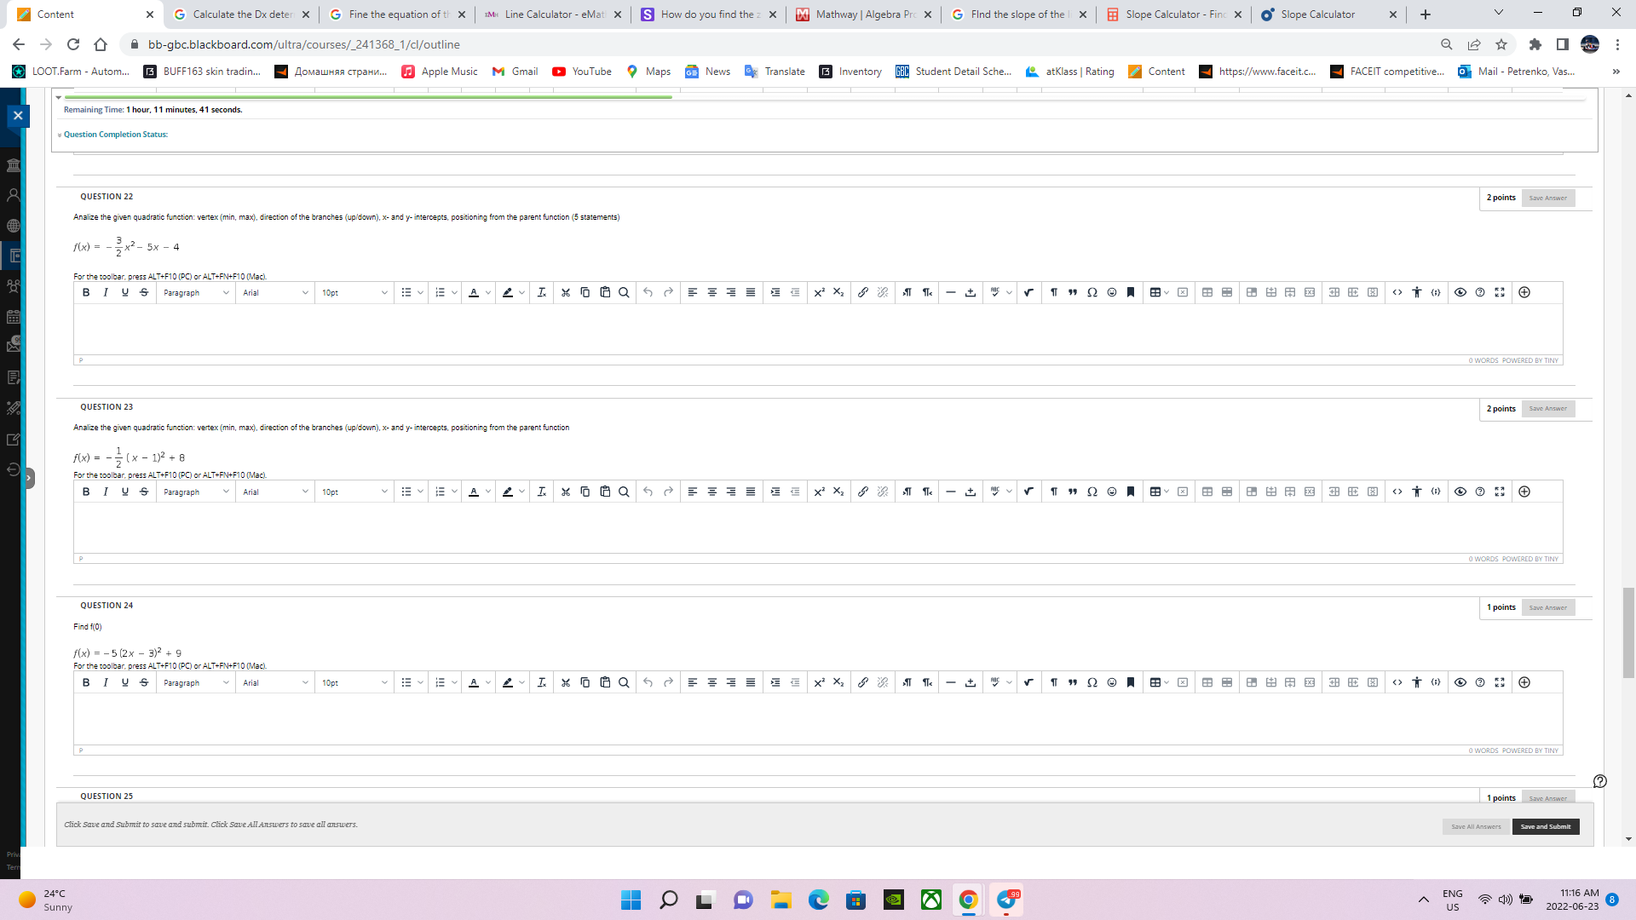Toggle strikethrough in Question 24 editor

tap(144, 682)
